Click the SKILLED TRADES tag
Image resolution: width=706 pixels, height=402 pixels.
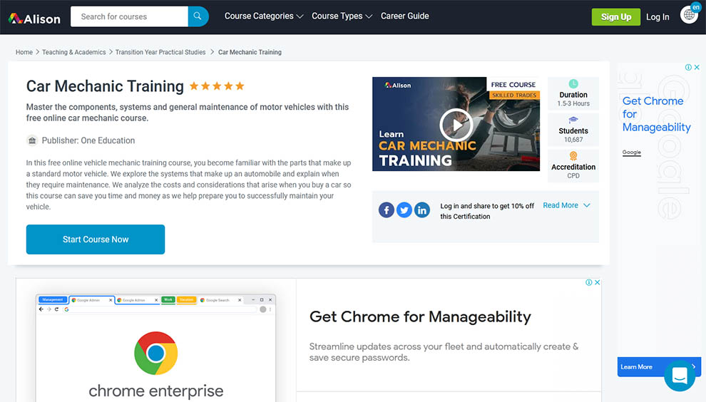513,95
